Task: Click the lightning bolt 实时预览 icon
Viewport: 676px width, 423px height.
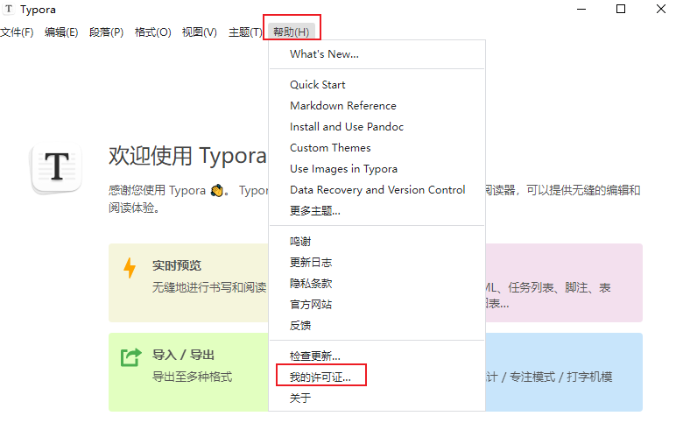Action: (130, 268)
